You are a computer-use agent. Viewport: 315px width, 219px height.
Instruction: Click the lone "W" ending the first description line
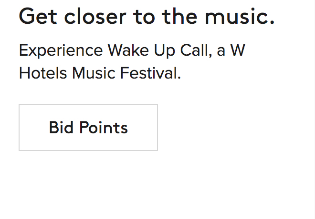238,51
